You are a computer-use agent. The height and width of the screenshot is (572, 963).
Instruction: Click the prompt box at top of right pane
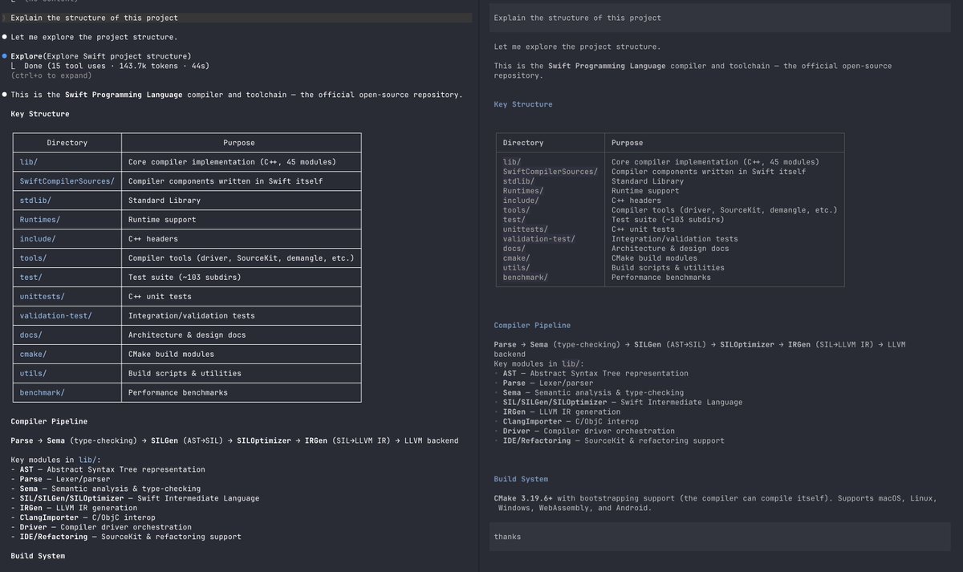[x=719, y=18]
